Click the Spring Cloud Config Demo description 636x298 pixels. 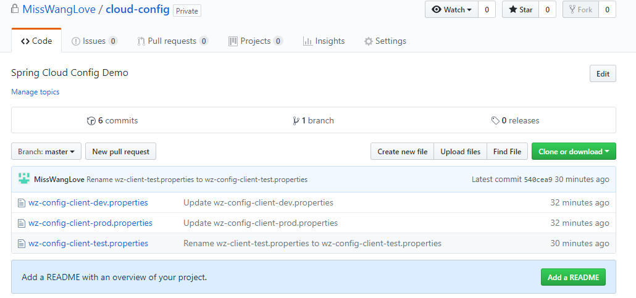pos(70,73)
